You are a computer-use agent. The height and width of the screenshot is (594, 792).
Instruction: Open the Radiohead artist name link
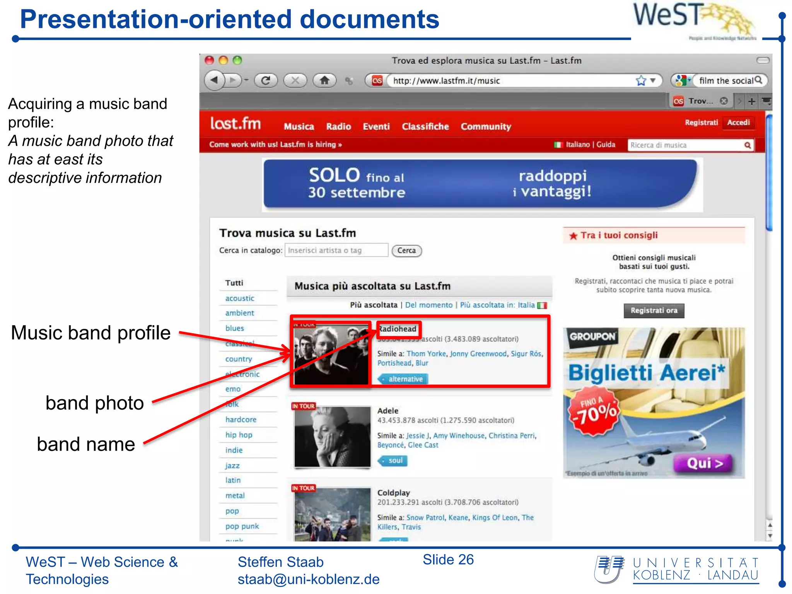[398, 329]
